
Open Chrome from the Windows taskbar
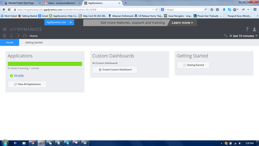click(x=33, y=143)
